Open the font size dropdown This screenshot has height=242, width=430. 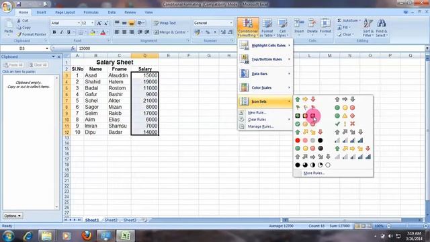[x=93, y=23]
